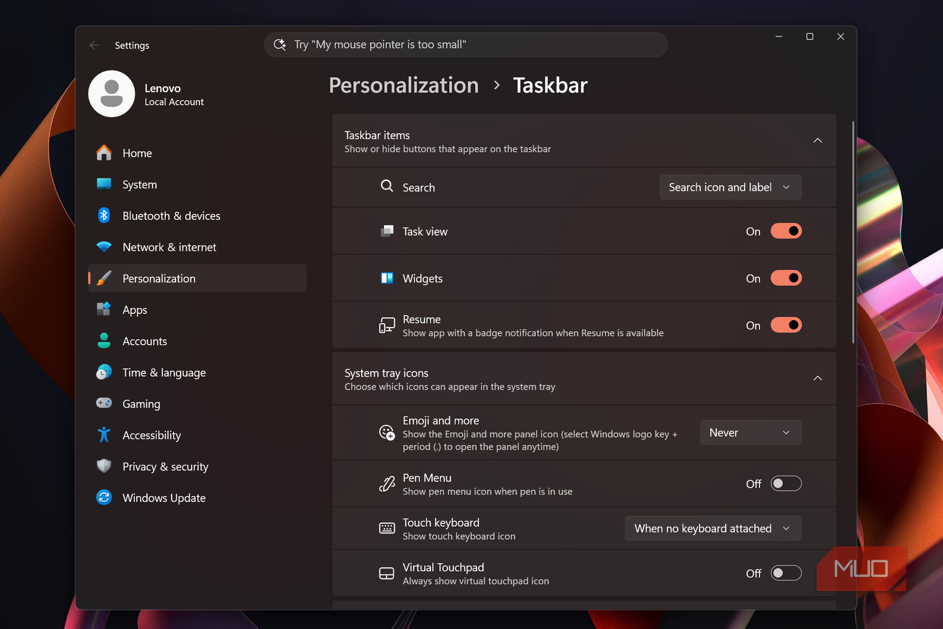This screenshot has width=943, height=629.
Task: Click the Pen Menu icon
Action: (x=387, y=484)
